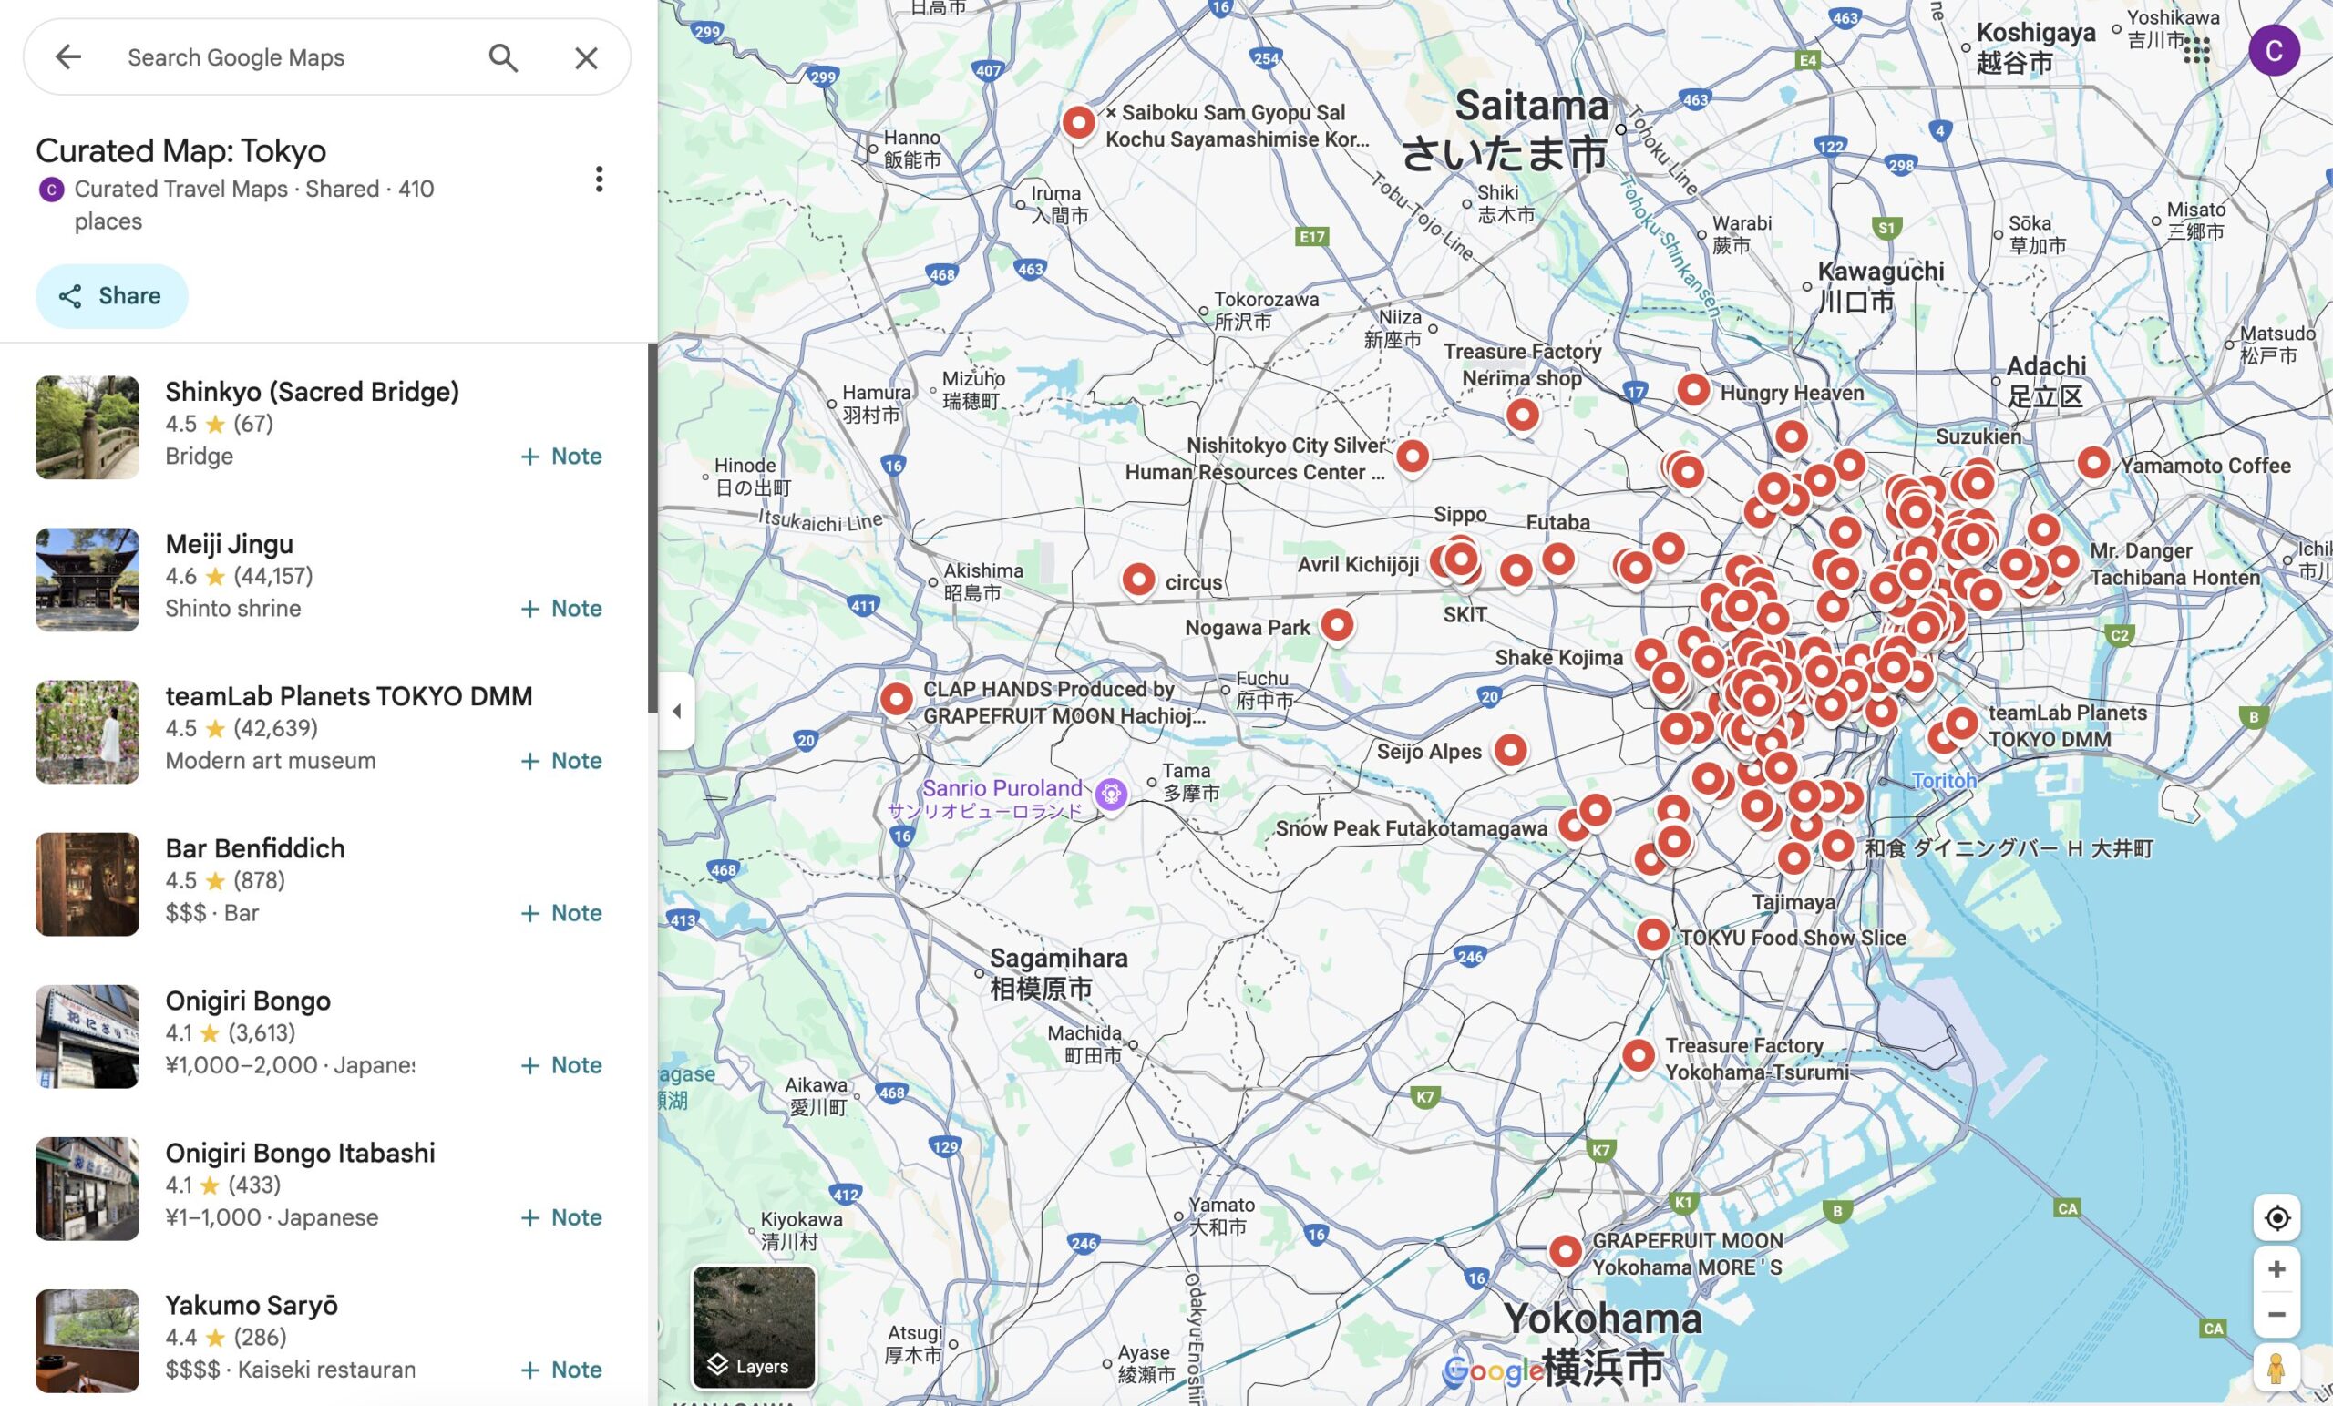
Task: Click the Treasure Factory Nerima shop pin
Action: coord(1523,415)
